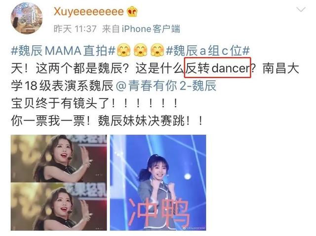Open the #魏辰MAMA直拍# hashtag
Image resolution: width=316 pixels, height=236 pixels.
[x=63, y=50]
